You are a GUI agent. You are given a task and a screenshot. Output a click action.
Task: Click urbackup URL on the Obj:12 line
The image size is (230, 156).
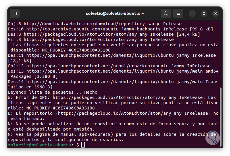[97, 66]
